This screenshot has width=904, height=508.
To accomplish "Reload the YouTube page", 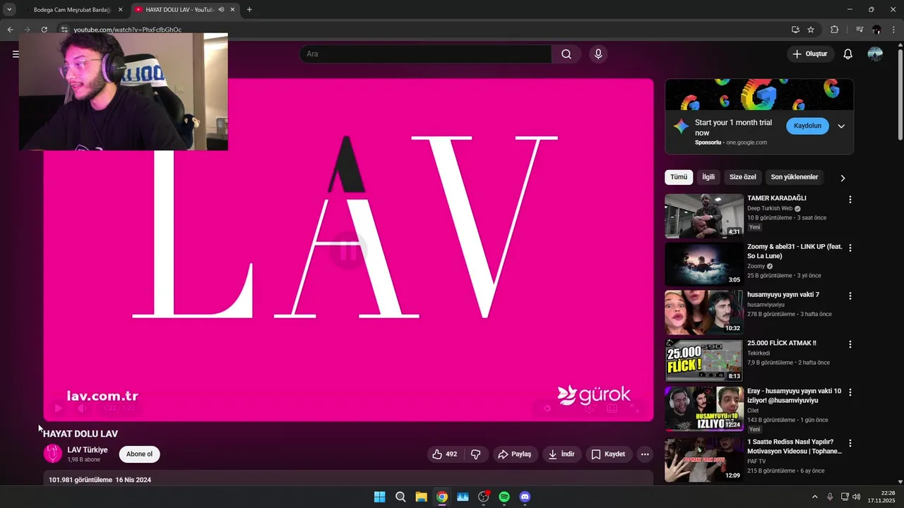I will coord(44,30).
